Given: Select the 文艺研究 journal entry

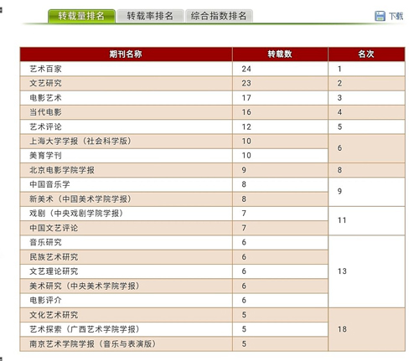Looking at the screenshot, I should point(45,83).
